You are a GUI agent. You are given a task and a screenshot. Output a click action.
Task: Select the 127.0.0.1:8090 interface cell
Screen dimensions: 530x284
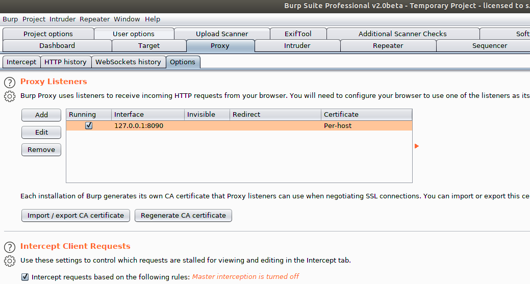pos(148,125)
